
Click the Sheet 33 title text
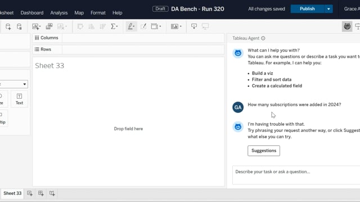pyautogui.click(x=49, y=66)
